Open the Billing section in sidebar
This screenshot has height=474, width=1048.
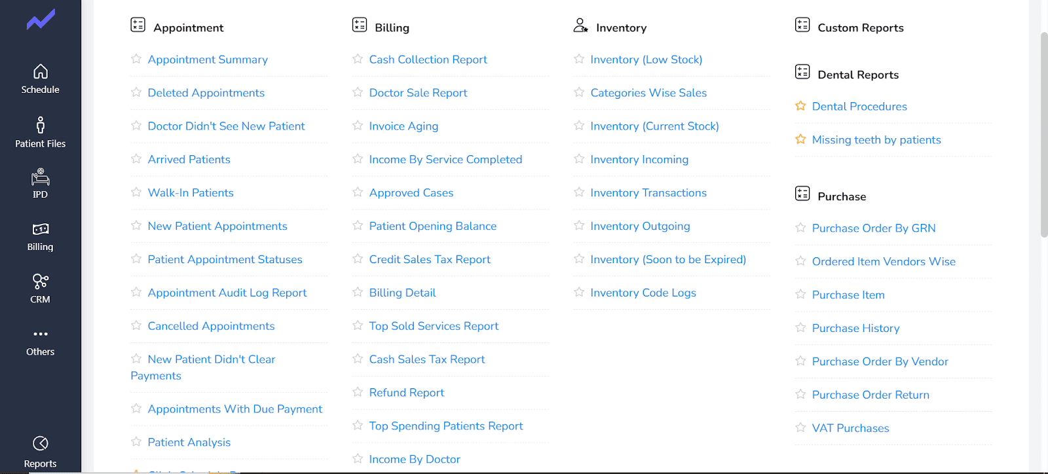click(x=40, y=230)
